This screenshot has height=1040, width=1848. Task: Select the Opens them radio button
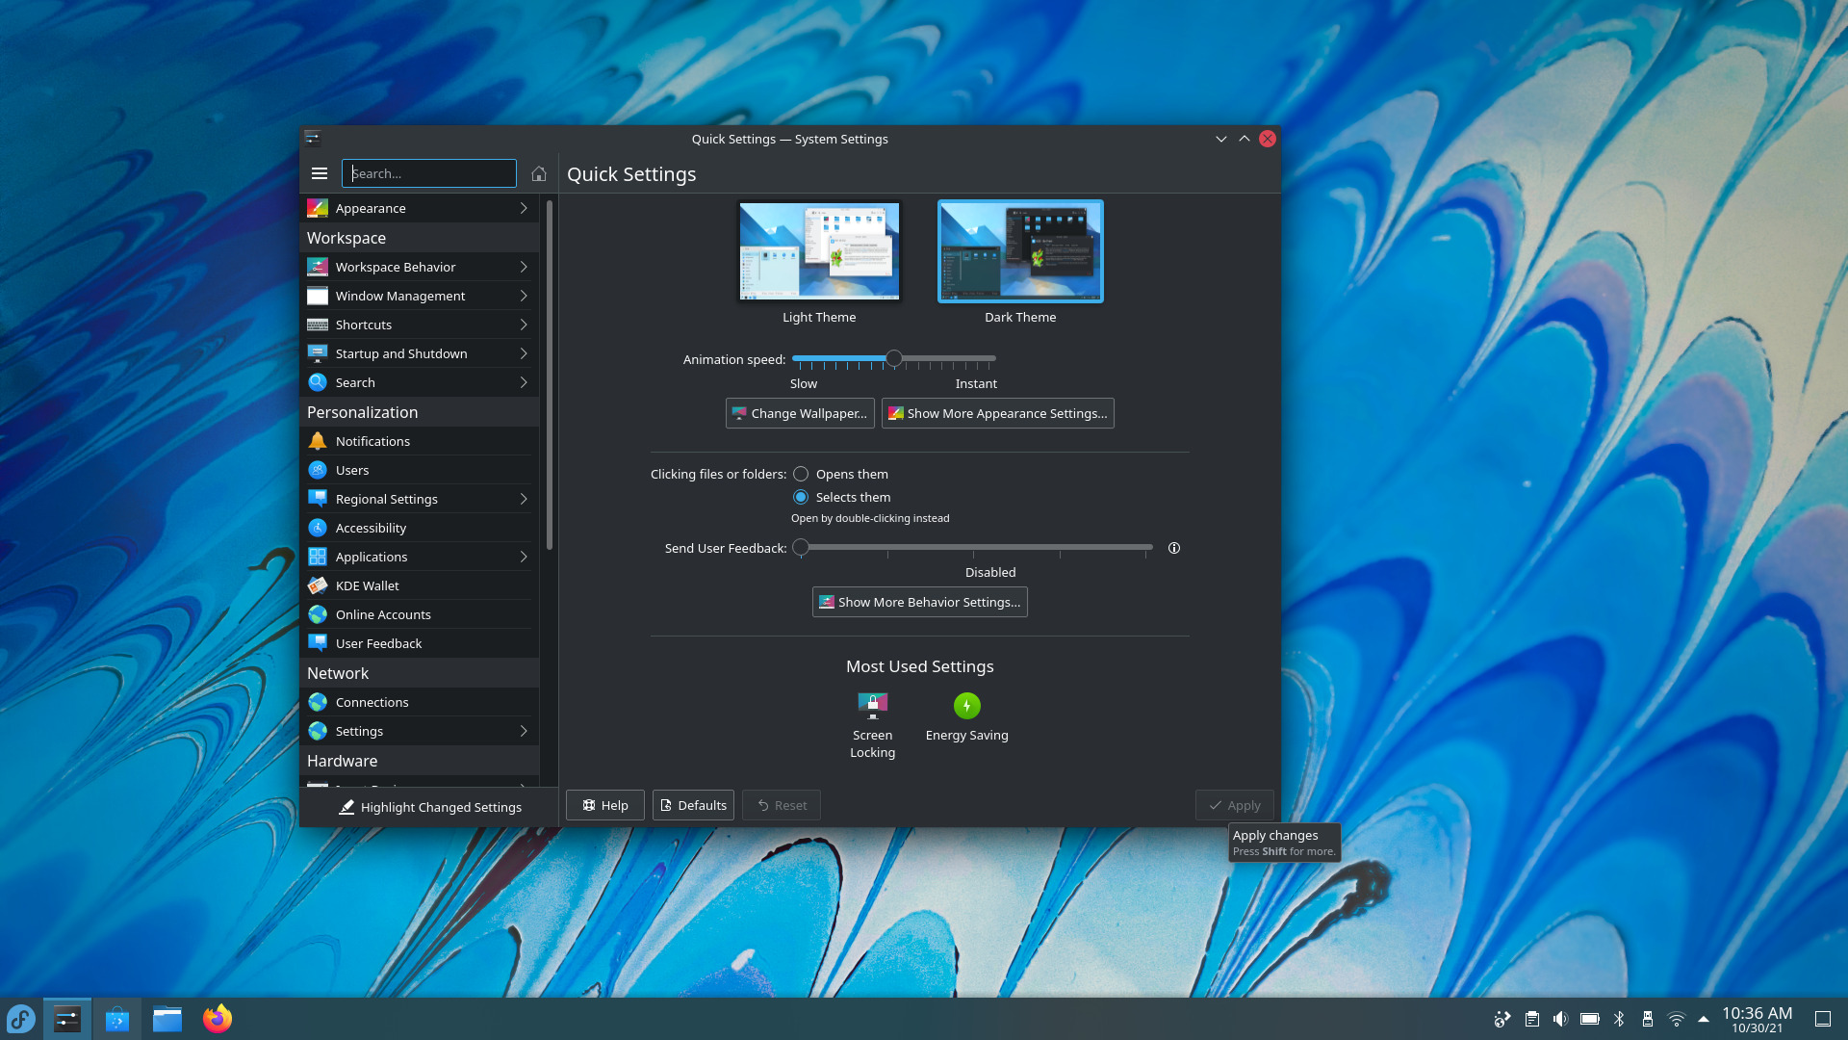(x=801, y=474)
